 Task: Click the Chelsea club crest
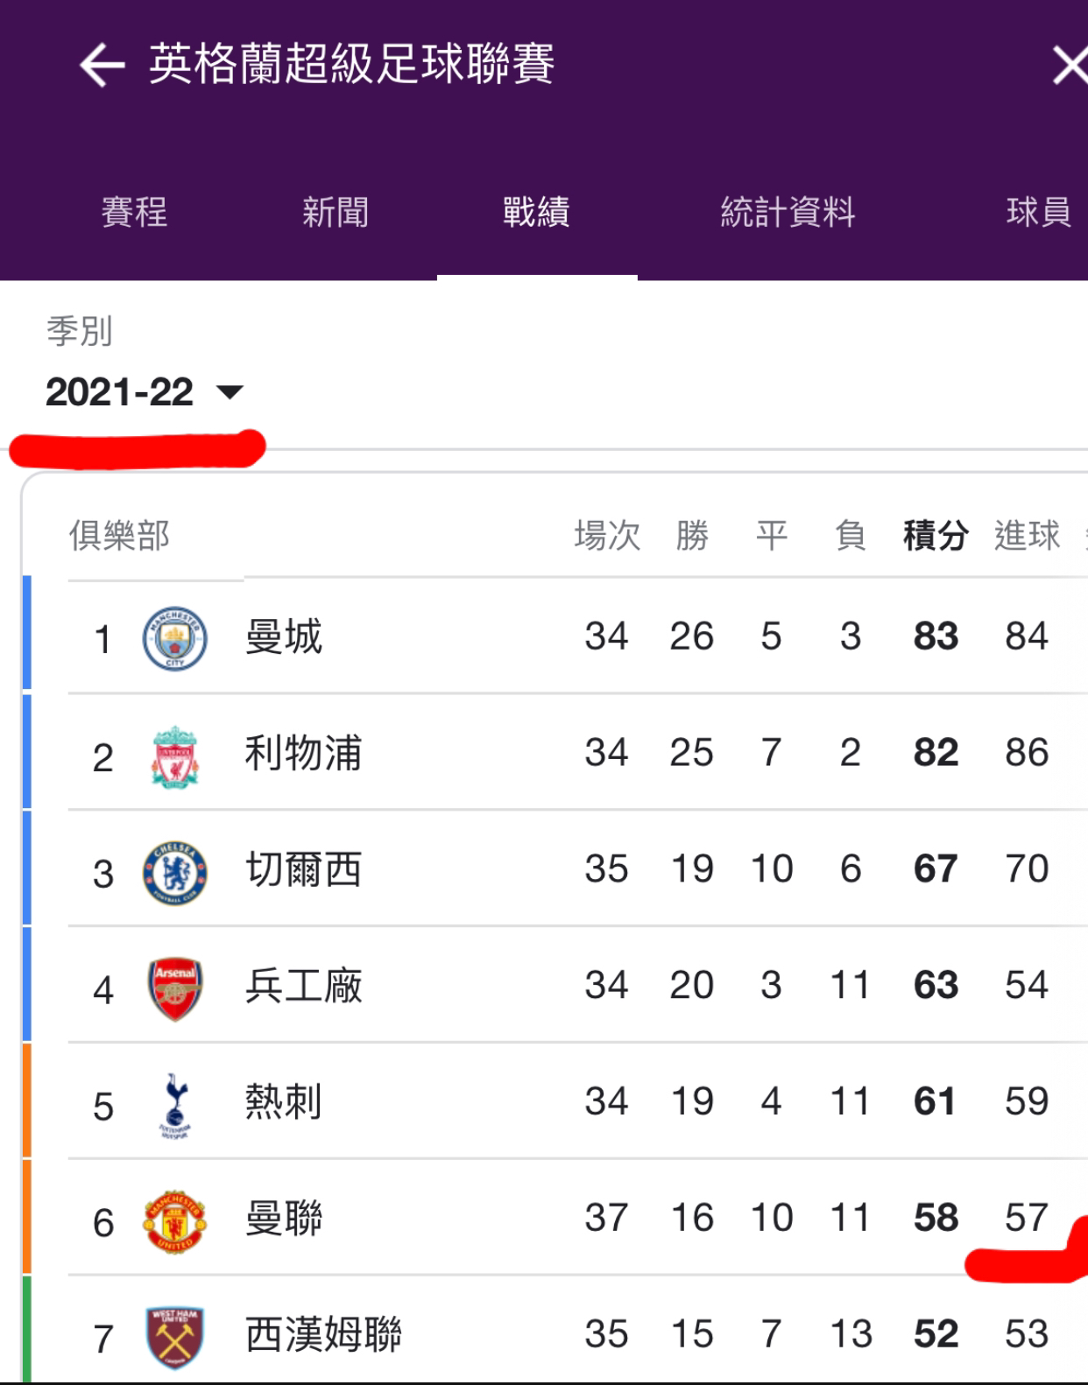point(175,872)
